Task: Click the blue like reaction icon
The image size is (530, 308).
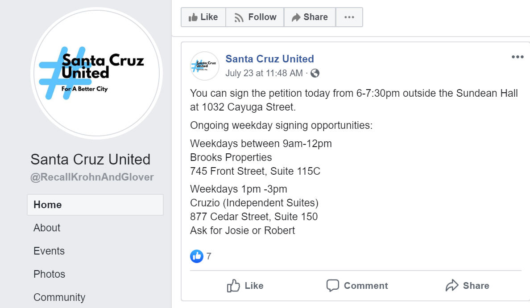Action: click(x=197, y=256)
